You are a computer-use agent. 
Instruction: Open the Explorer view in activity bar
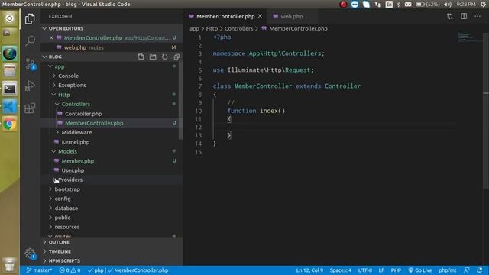[30, 18]
